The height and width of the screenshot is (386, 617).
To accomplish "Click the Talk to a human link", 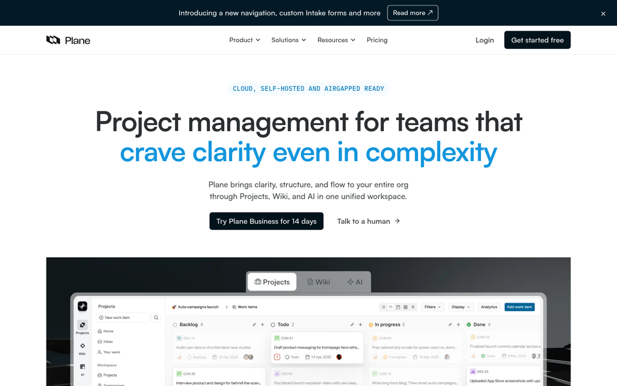I will pos(368,221).
